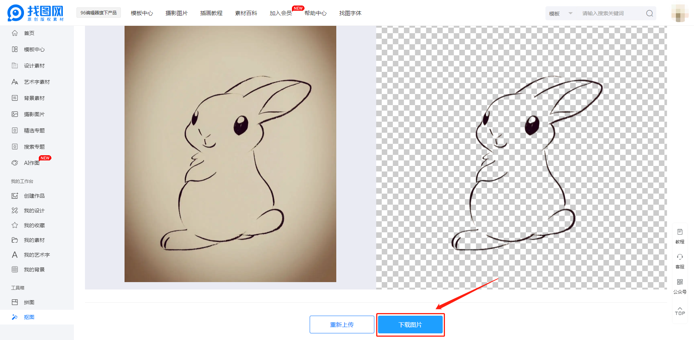The image size is (694, 340).
Task: Select 拼图 text in sidebar
Action: [29, 302]
